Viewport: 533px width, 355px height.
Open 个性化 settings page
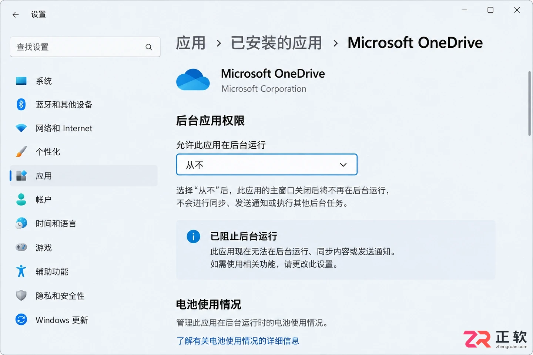[48, 152]
